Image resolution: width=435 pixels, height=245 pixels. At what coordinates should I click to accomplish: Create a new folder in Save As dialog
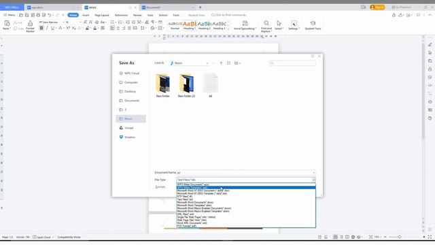(x=228, y=63)
